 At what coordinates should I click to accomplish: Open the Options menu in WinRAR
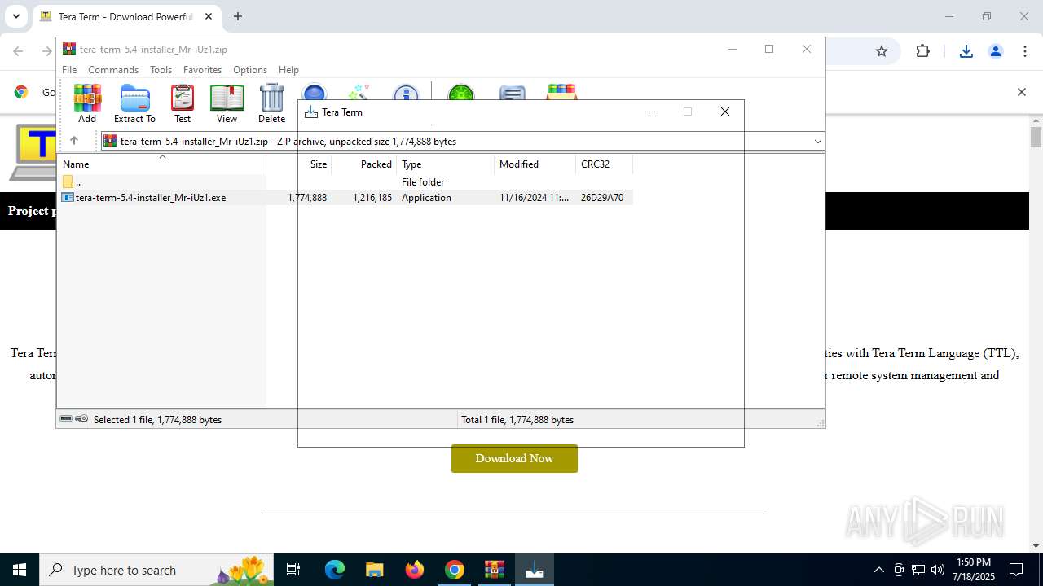(249, 70)
